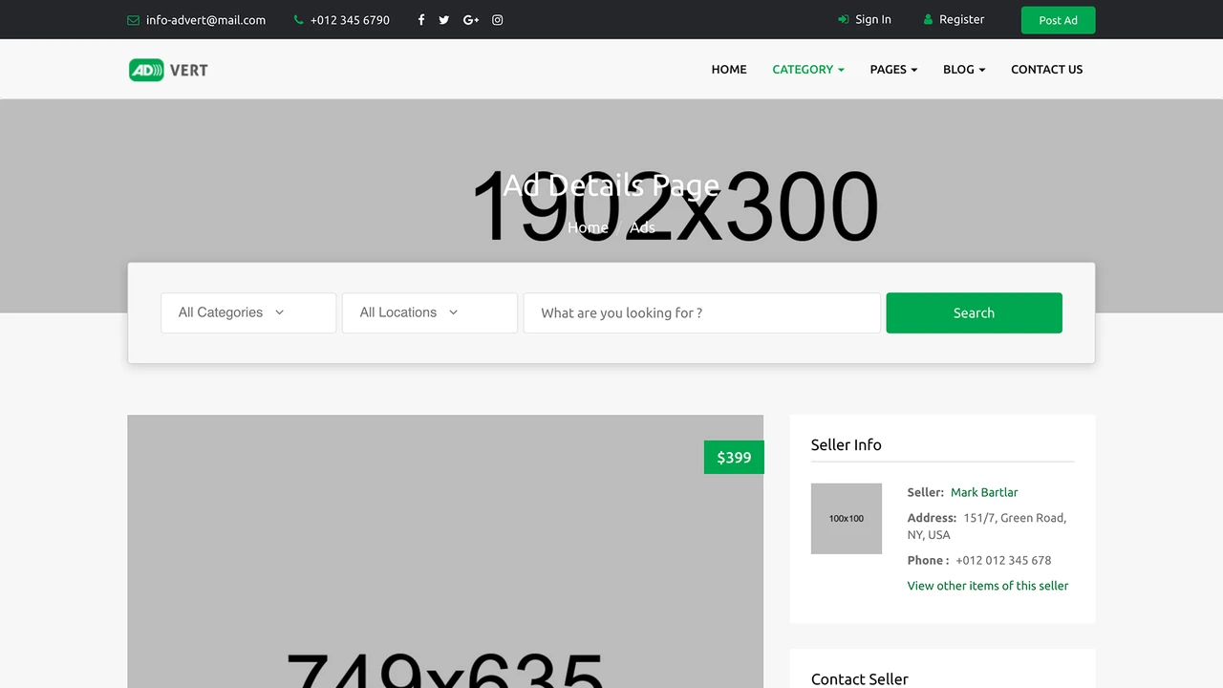The image size is (1223, 688).
Task: Click the Register user icon
Action: pyautogui.click(x=928, y=19)
